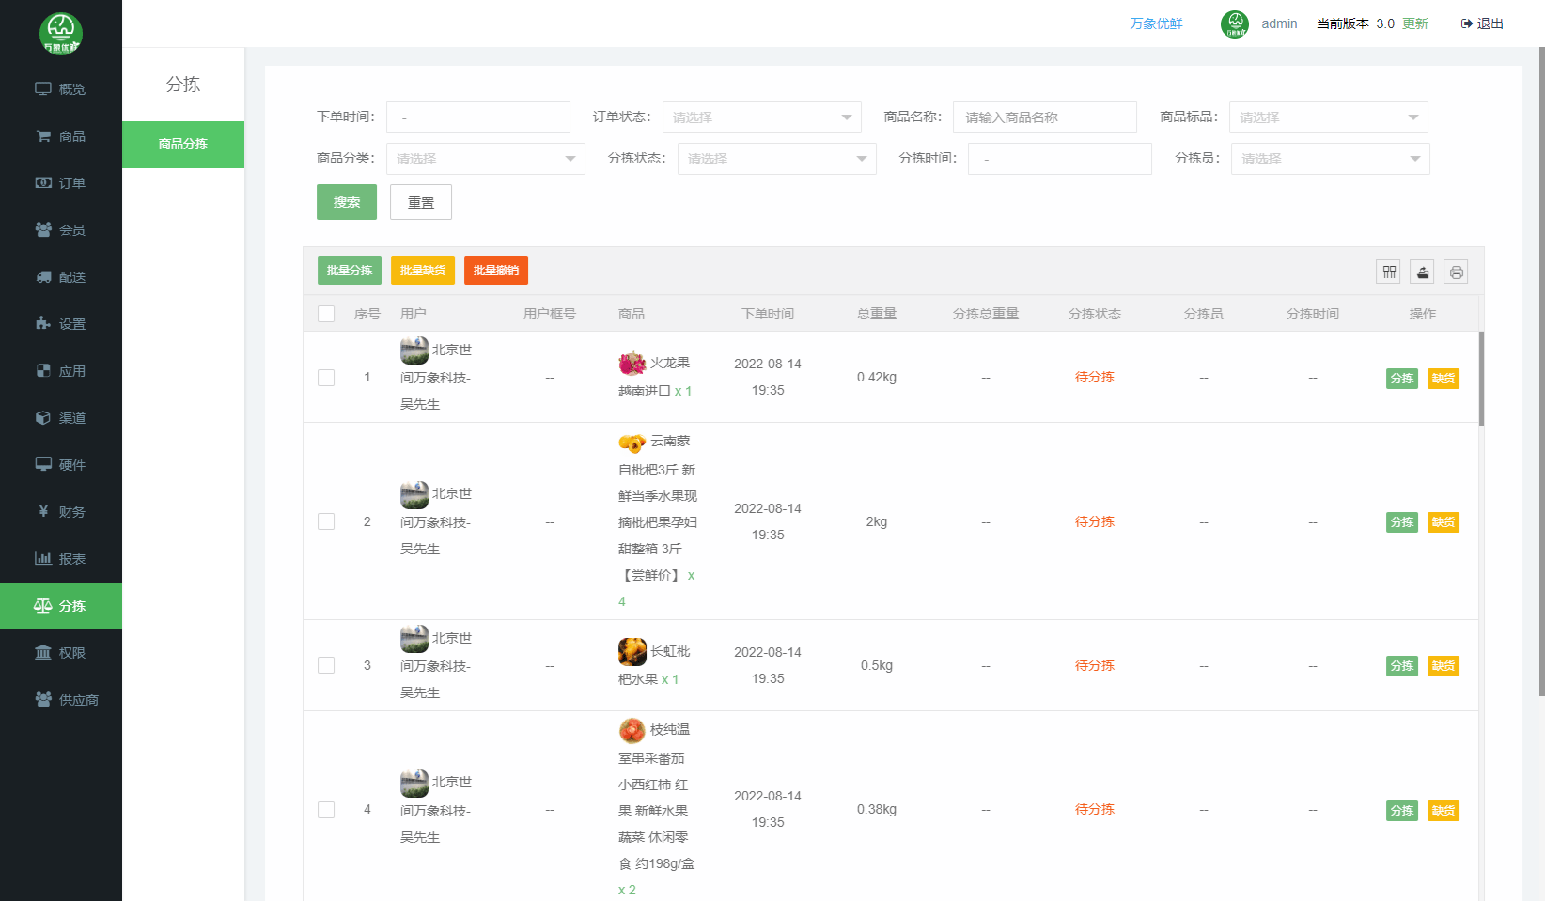Open the 分拣员 dropdown
This screenshot has height=901, width=1545.
pyautogui.click(x=1330, y=159)
